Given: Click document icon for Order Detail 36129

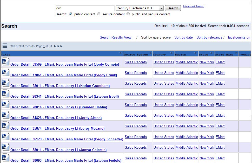Looking at the screenshot, I should point(5,136).
